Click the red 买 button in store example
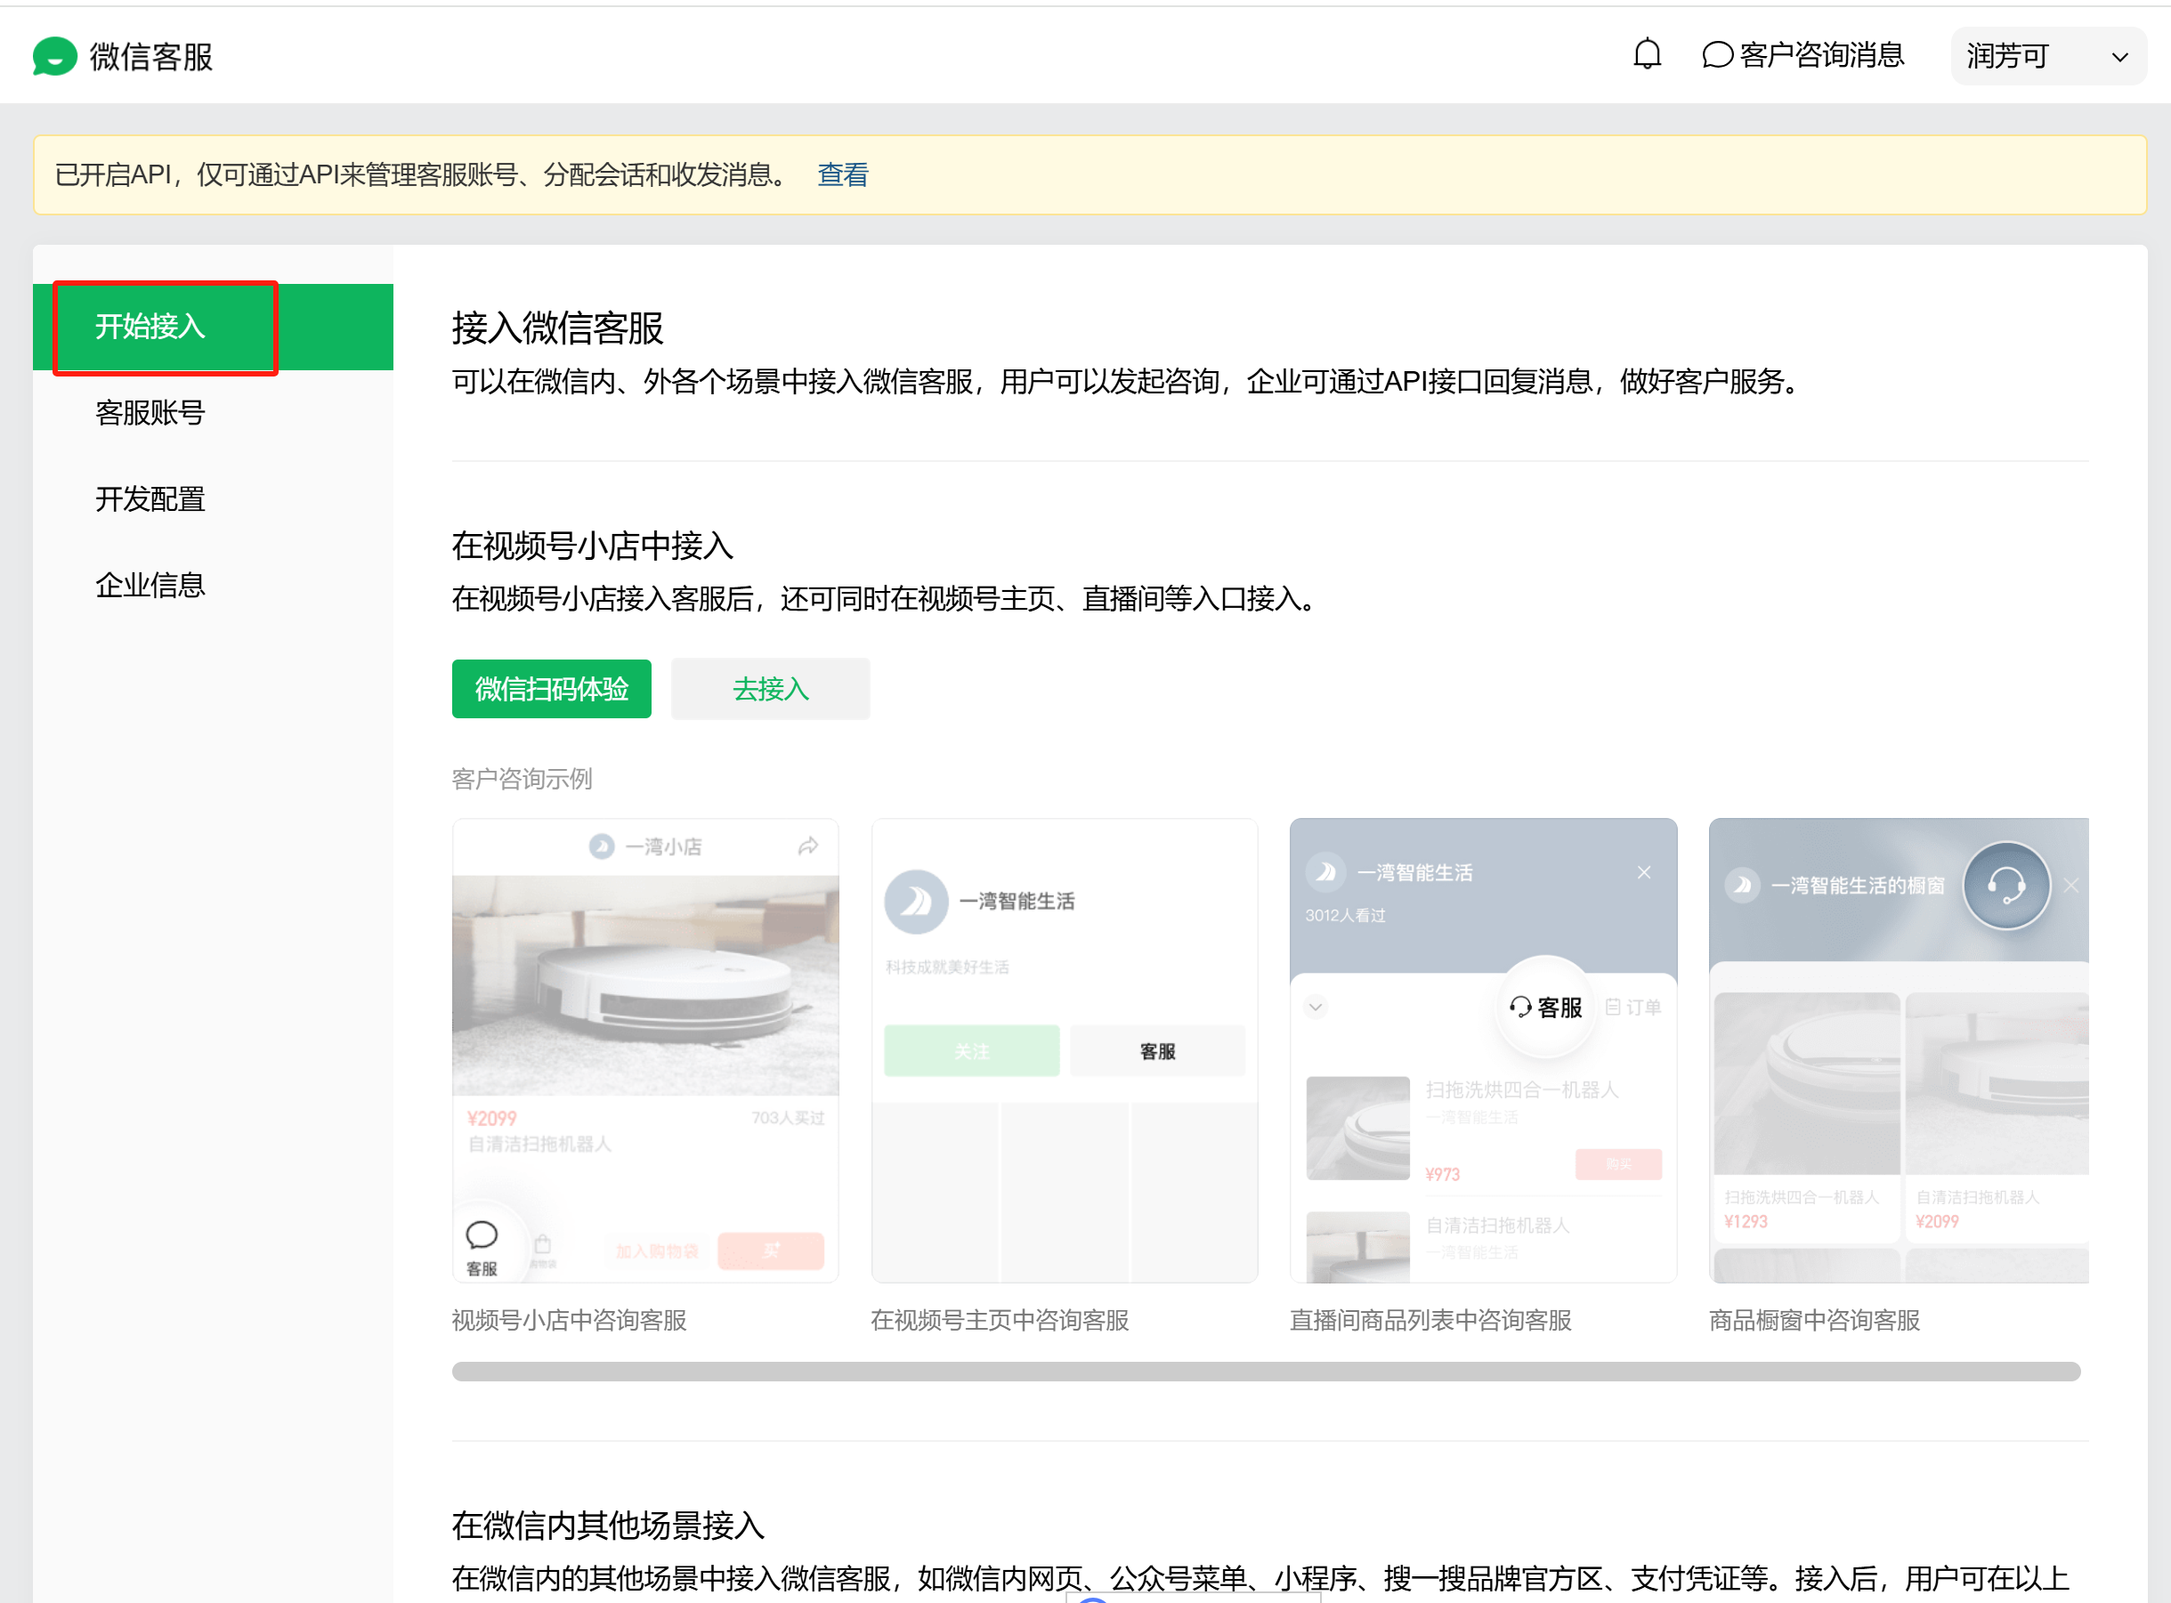This screenshot has width=2171, height=1603. tap(771, 1251)
